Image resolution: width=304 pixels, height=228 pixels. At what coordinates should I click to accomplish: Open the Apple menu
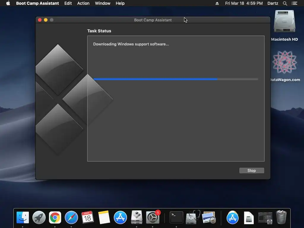tap(8, 3)
